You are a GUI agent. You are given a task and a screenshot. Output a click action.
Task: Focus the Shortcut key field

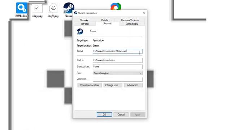[118, 66]
